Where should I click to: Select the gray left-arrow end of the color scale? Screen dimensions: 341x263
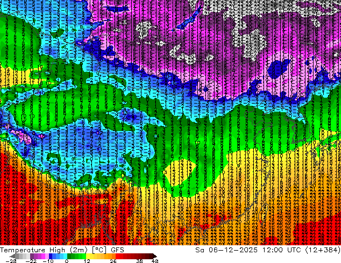(x=12, y=256)
